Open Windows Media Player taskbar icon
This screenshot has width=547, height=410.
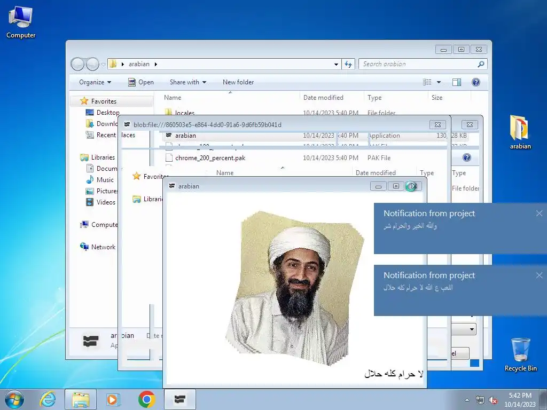coord(113,399)
